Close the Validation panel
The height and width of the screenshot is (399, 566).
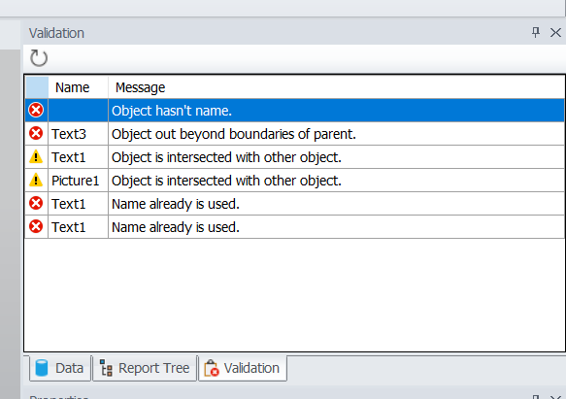coord(555,32)
